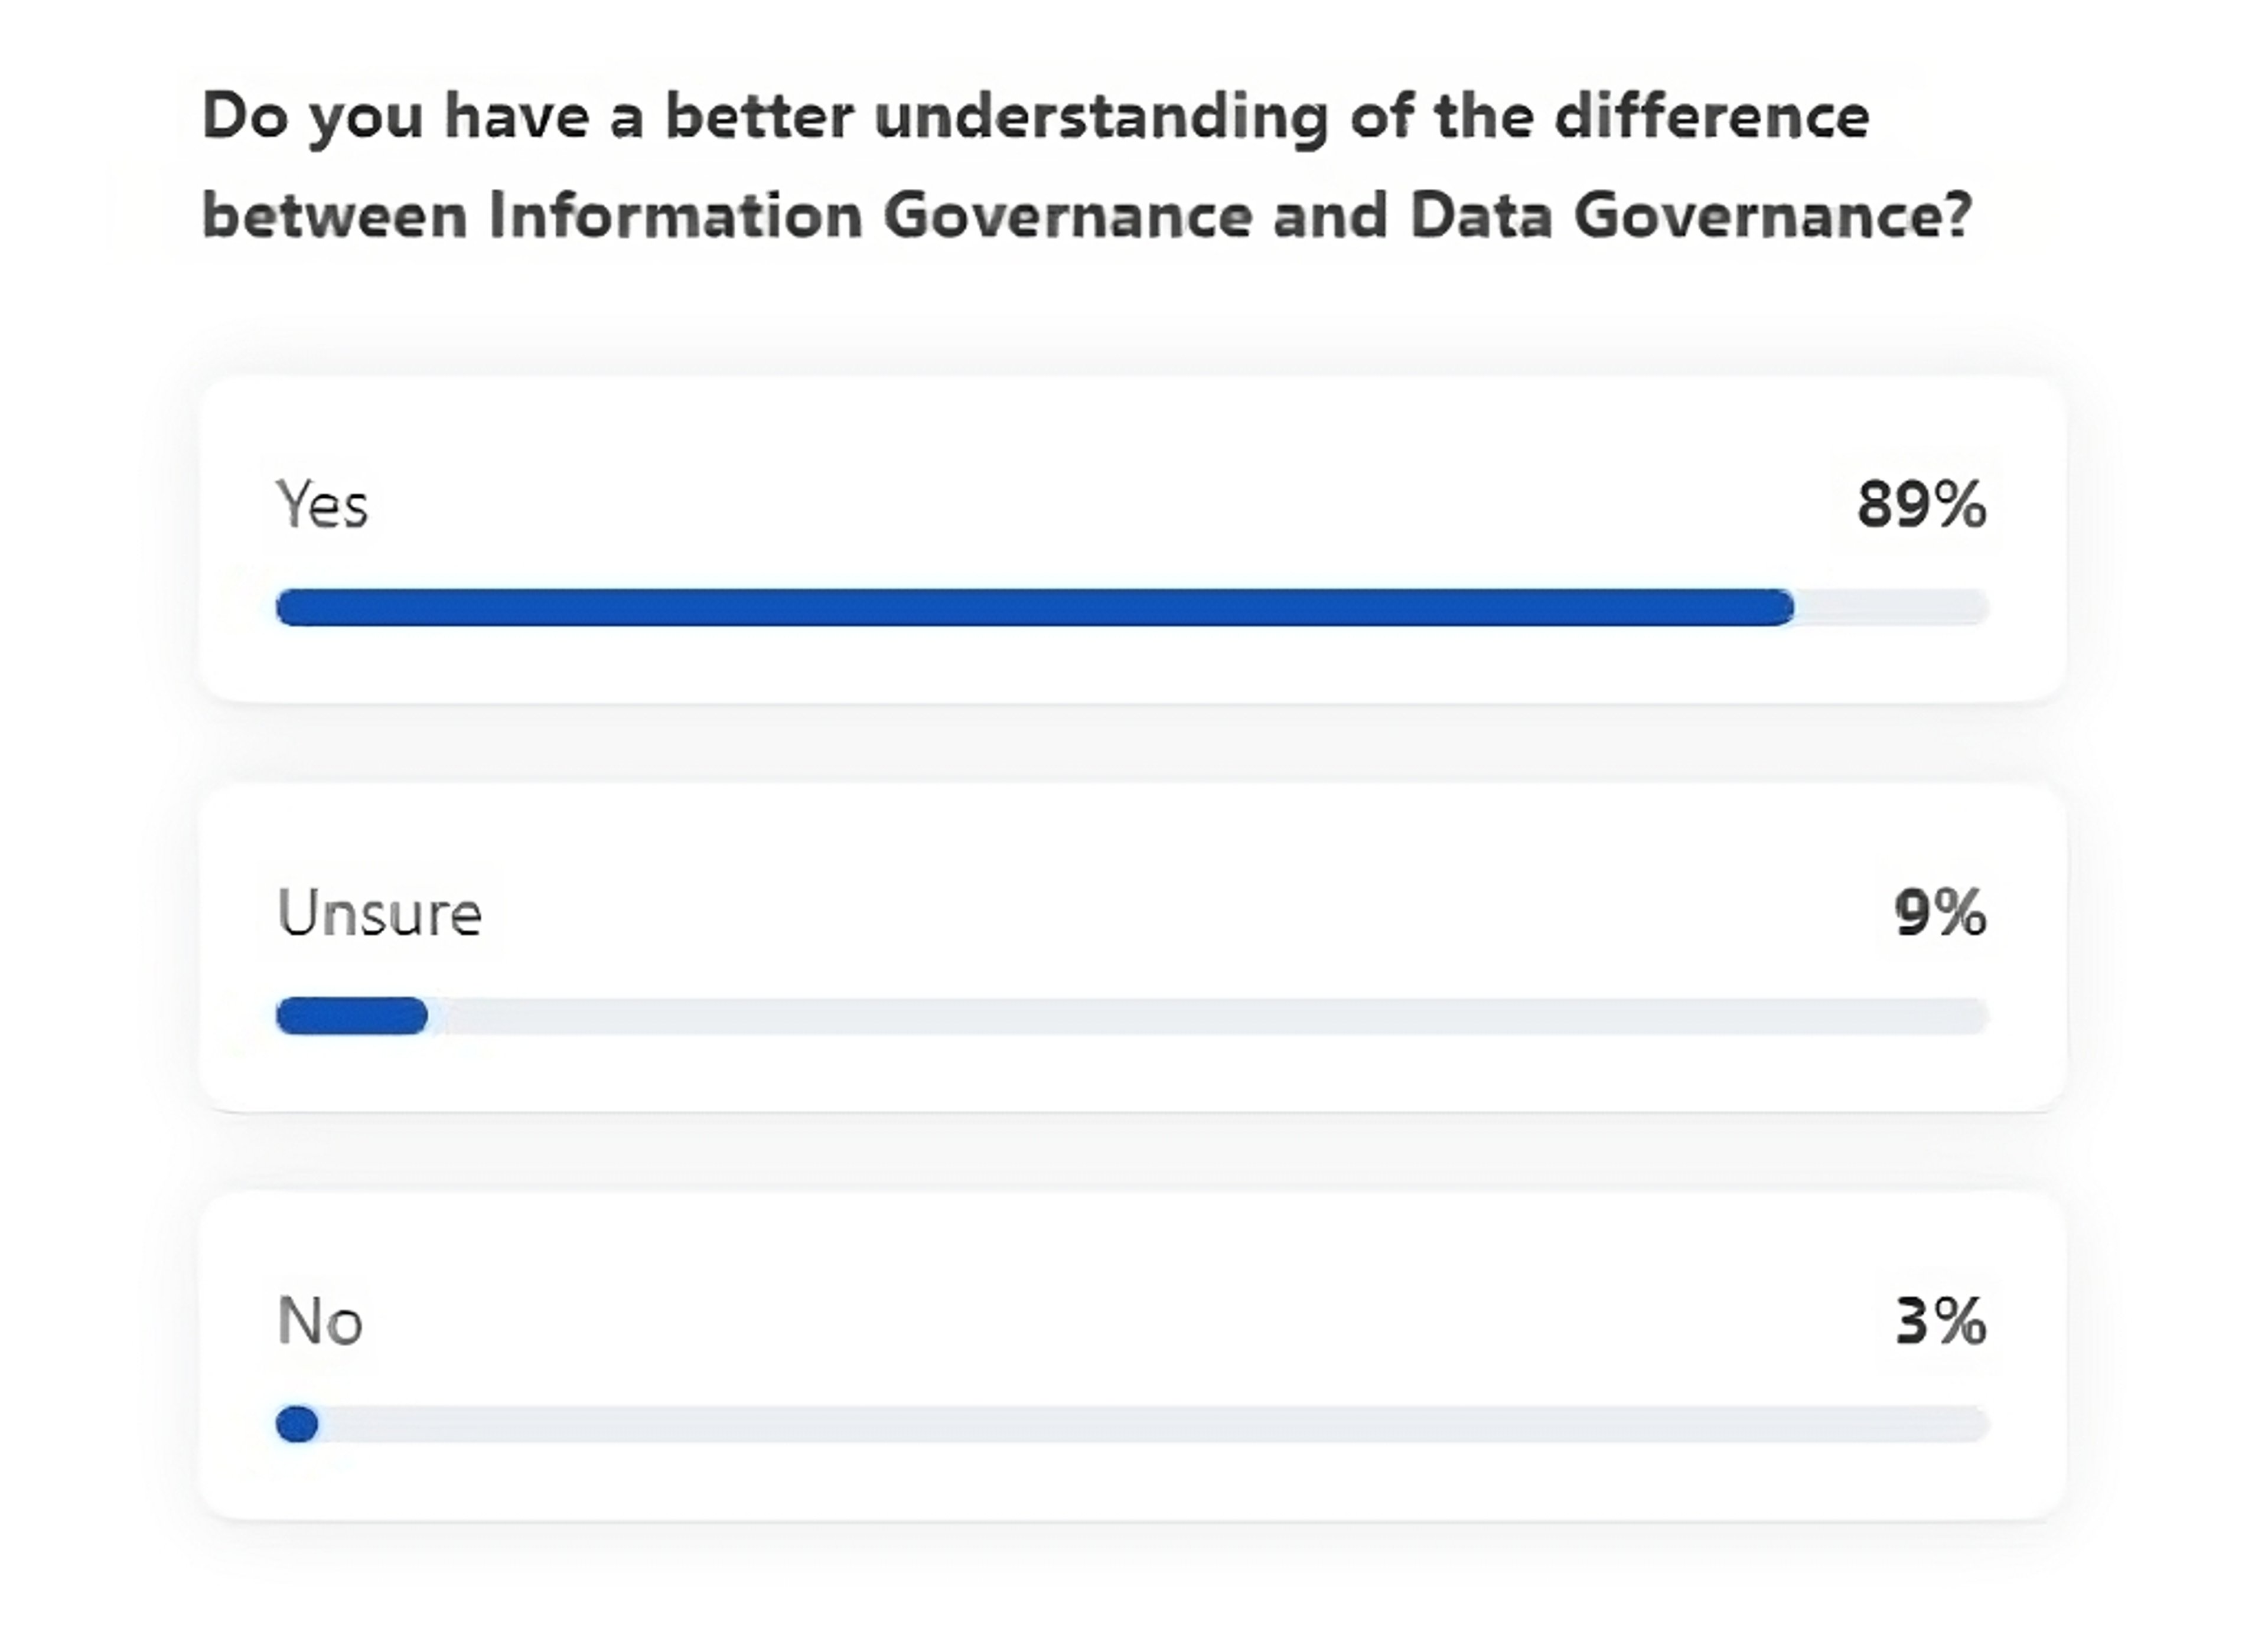Select the "Unsure" poll option label
The image size is (2268, 1632).
pyautogui.click(x=379, y=913)
